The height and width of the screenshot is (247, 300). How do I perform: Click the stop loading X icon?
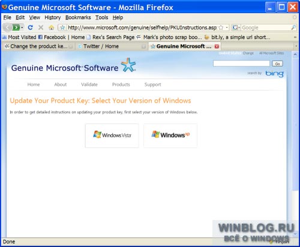pyautogui.click(x=41, y=28)
